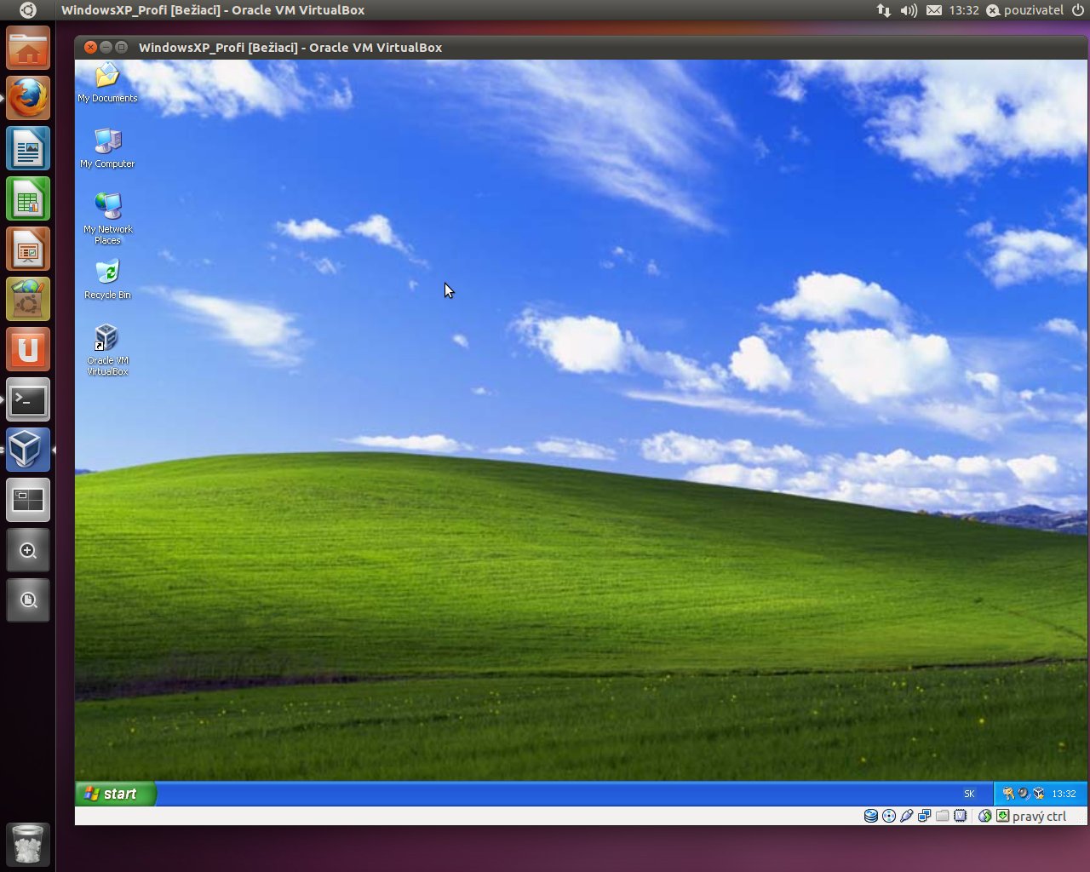Launch Firefox from the Ubuntu launcher

coord(28,99)
